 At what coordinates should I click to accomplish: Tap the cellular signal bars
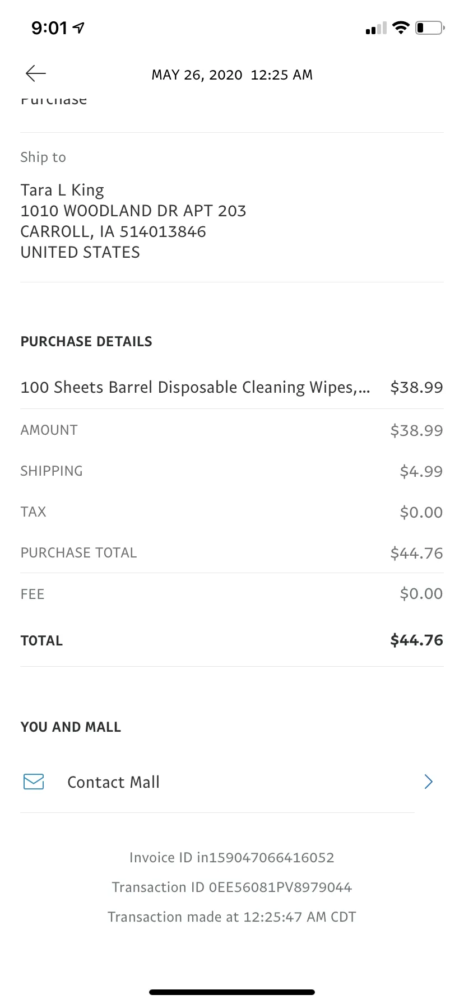[x=375, y=28]
